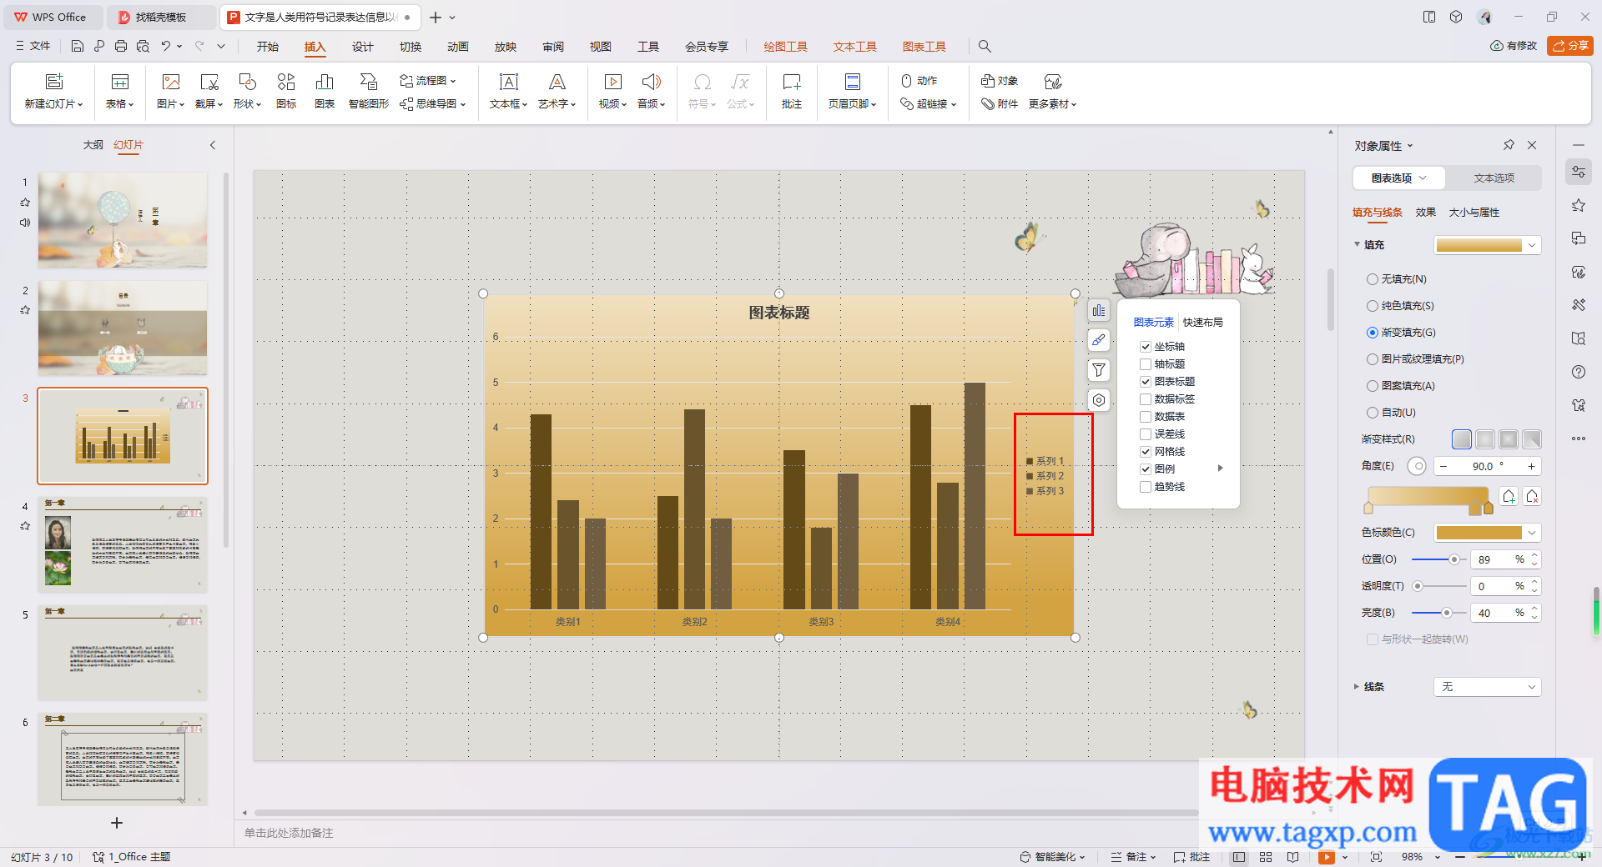
Task: Open the search magnifier in the ribbon
Action: pos(985,47)
